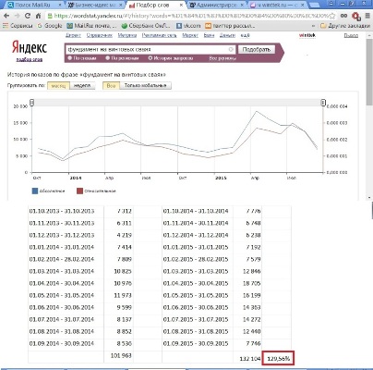Click the blue Абсолютное legend swatch
This screenshot has height=370, width=373.
coord(35,191)
